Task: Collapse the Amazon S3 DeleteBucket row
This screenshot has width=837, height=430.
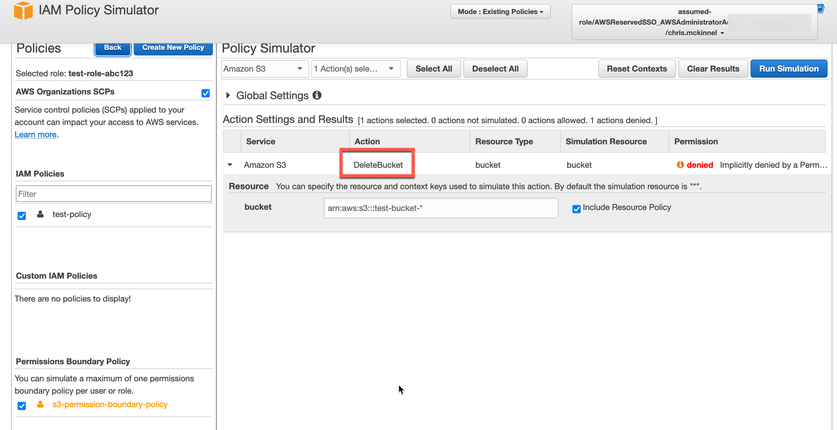Action: (230, 165)
